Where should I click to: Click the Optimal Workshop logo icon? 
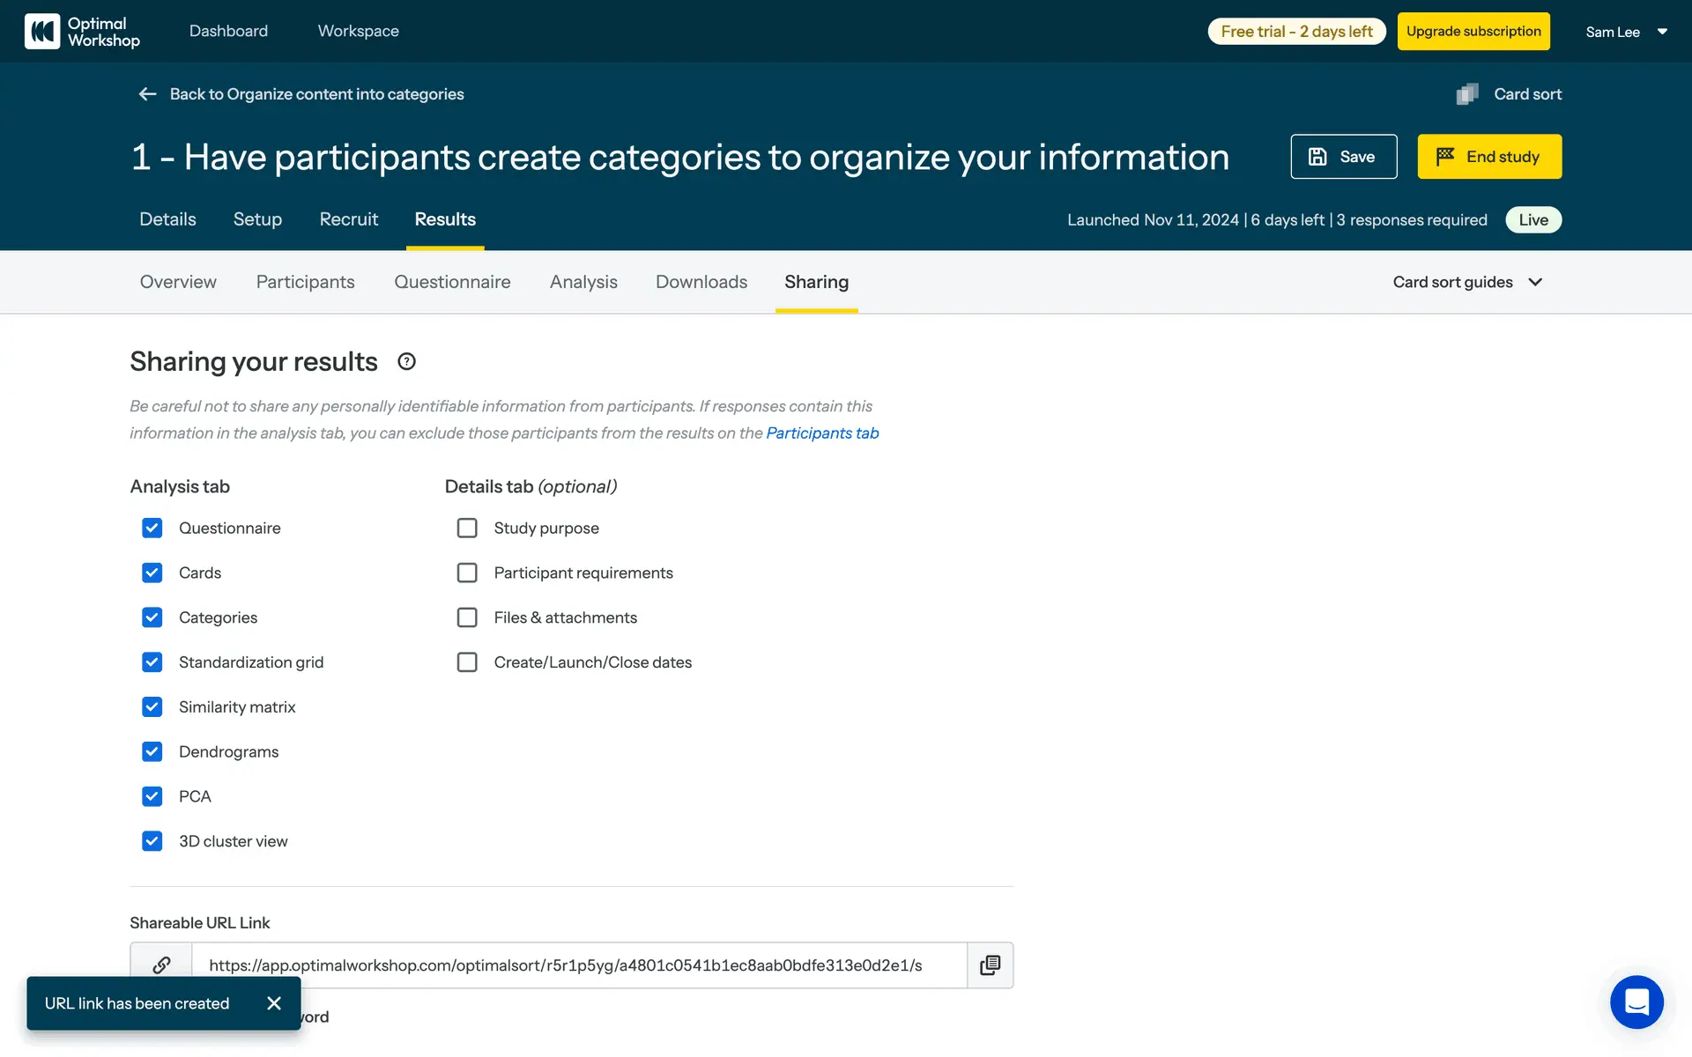point(41,31)
